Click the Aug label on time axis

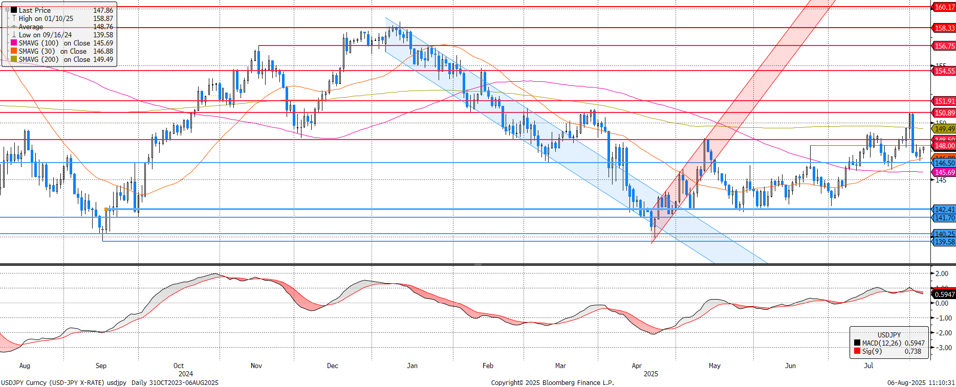25,366
